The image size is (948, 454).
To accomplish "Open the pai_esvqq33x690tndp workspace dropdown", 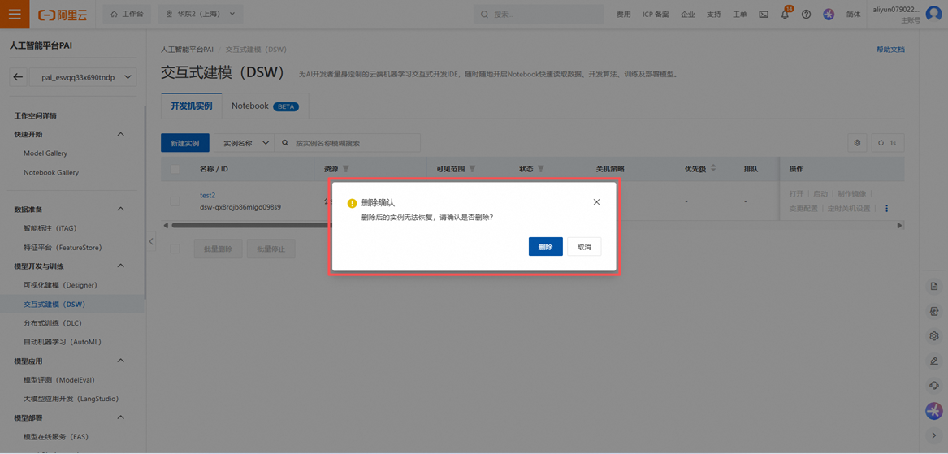I will tap(82, 77).
